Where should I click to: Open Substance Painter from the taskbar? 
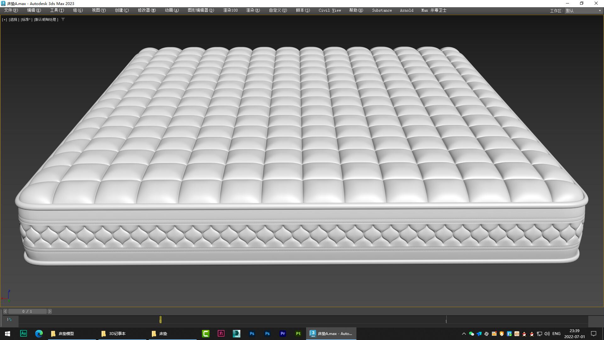298,333
